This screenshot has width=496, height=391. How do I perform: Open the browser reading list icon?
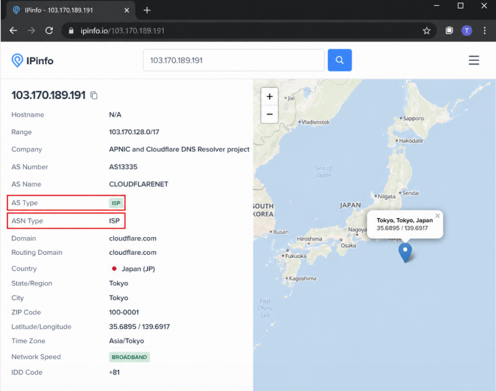[449, 30]
